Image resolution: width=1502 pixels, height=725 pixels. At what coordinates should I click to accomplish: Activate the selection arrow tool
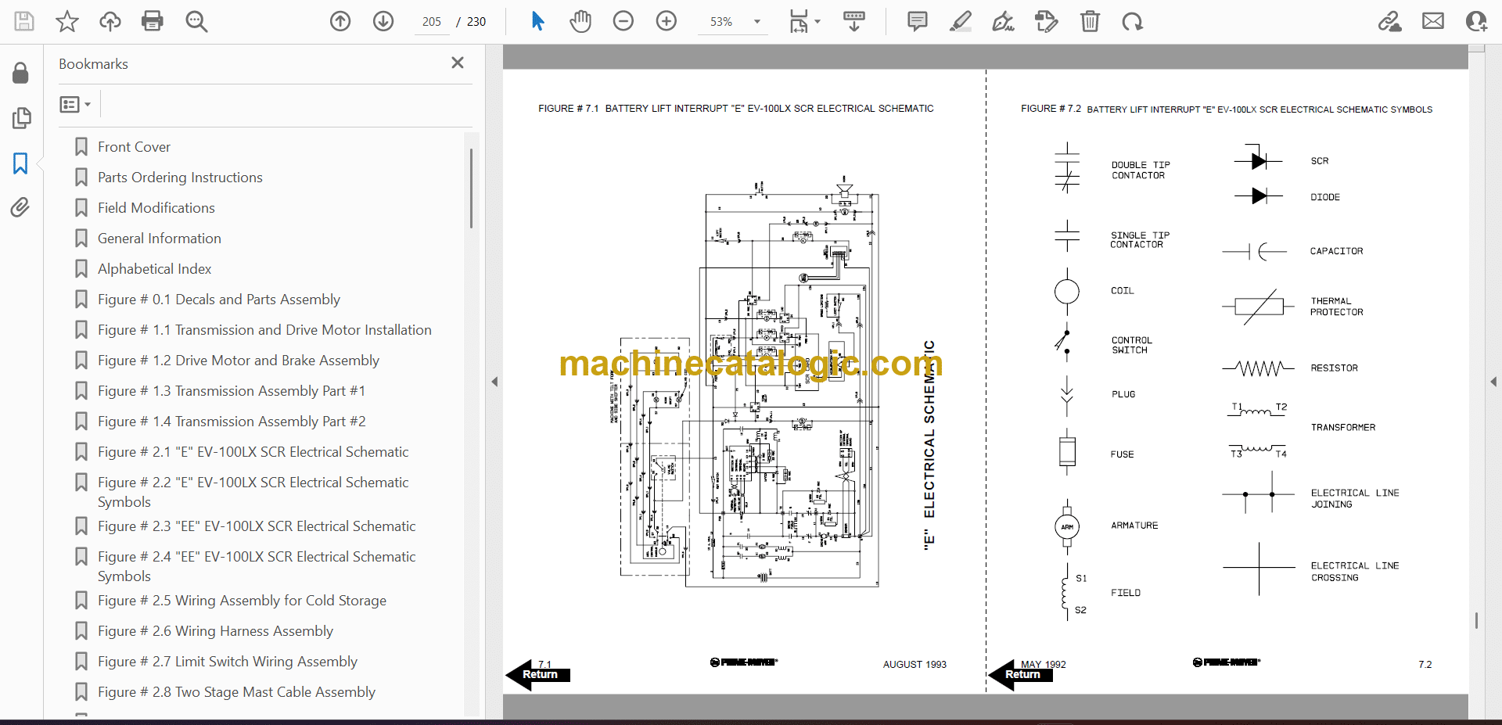(537, 21)
